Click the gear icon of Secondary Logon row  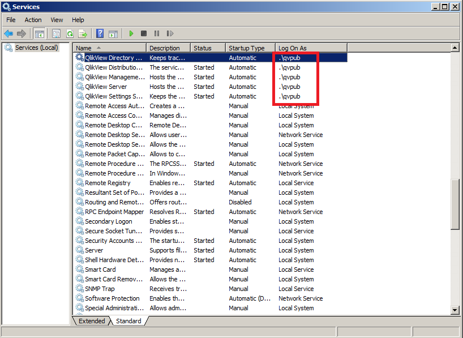click(x=79, y=221)
